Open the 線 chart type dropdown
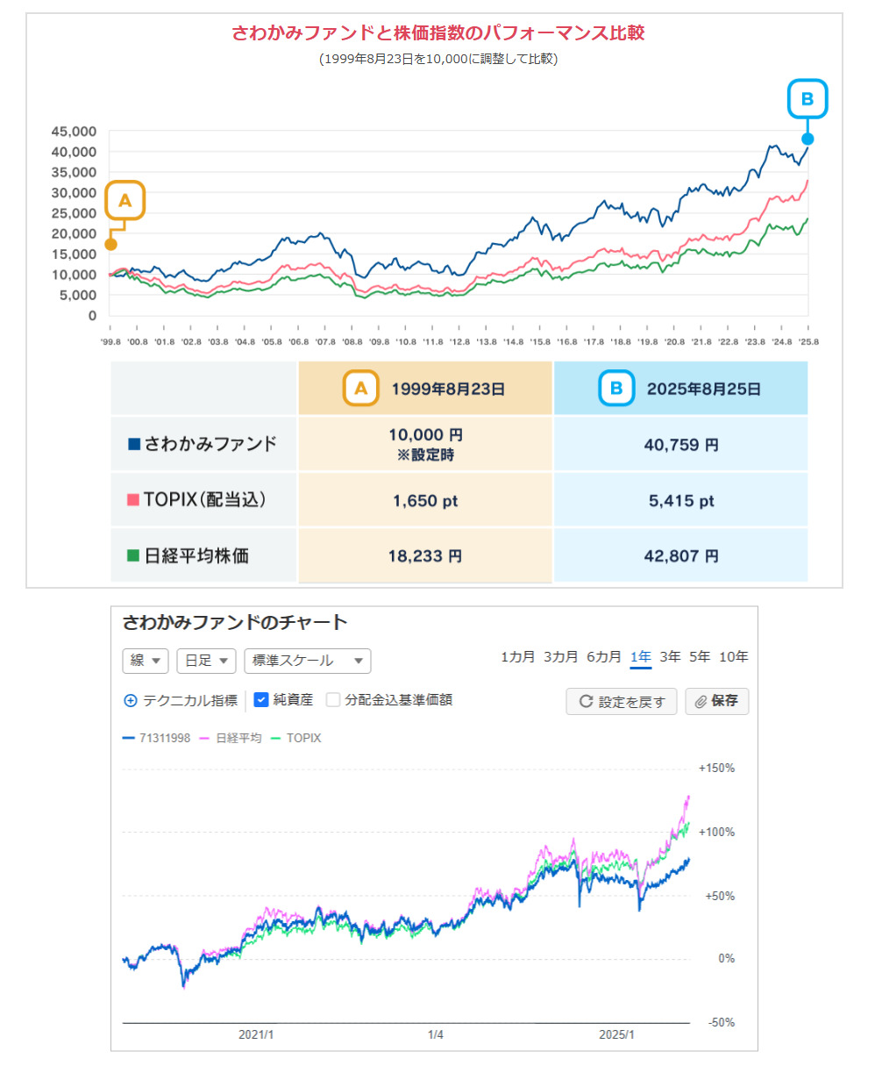 click(x=146, y=661)
